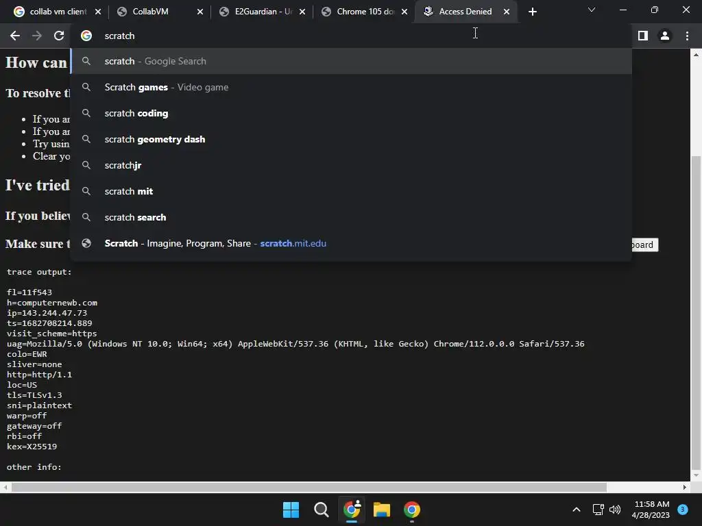Click the network status tray icon
The image size is (702, 526).
(x=598, y=510)
